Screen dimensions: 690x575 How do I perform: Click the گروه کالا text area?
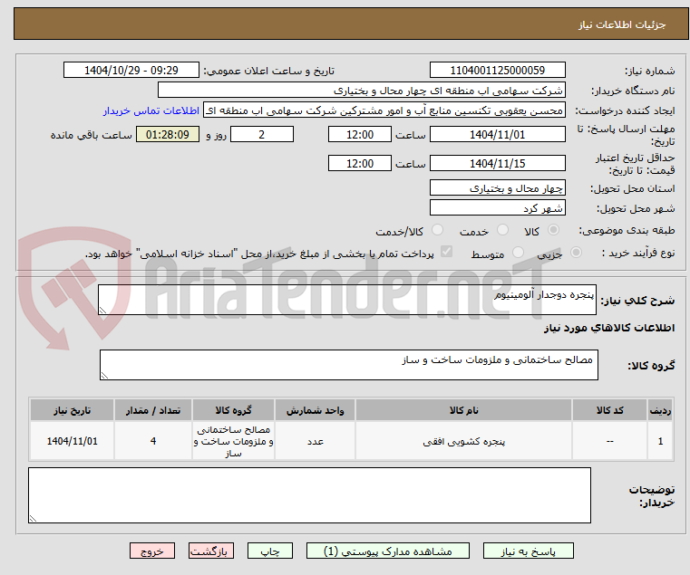349,365
